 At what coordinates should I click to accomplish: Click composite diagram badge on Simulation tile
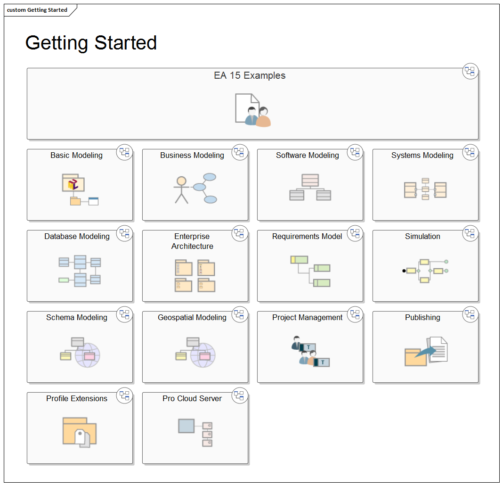click(x=470, y=233)
